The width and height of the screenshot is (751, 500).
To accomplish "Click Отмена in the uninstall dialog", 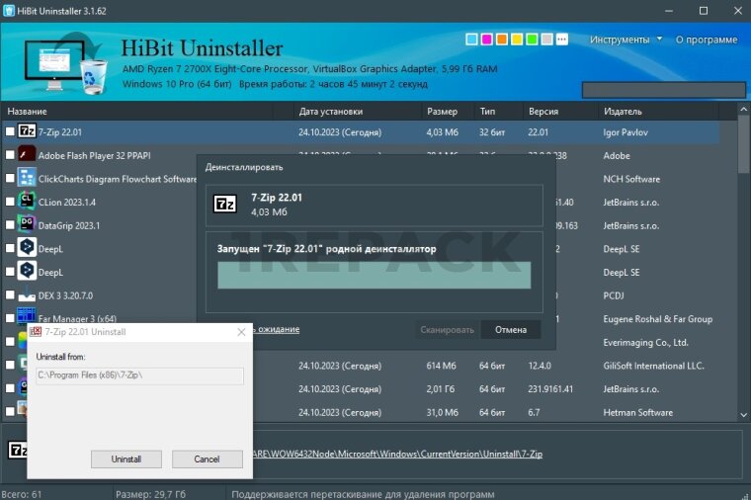I will pos(510,330).
